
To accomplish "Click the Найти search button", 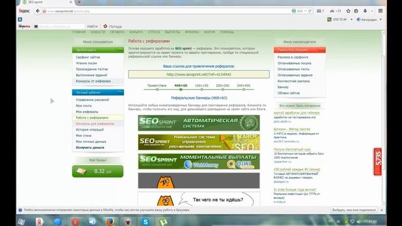I will tap(92, 26).
